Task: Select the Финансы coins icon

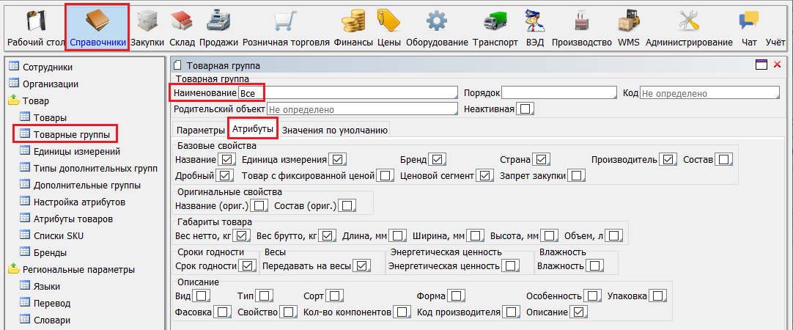Action: [x=353, y=21]
